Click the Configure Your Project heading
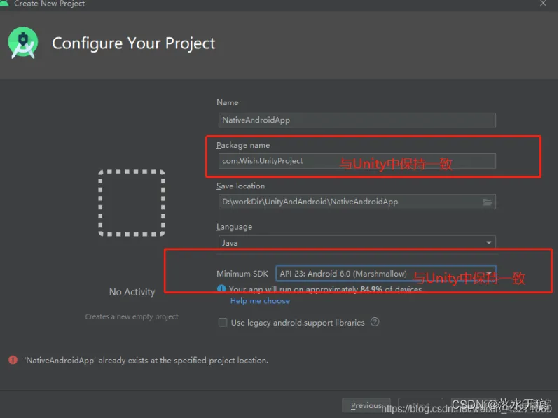This screenshot has height=418, width=559. coord(134,43)
